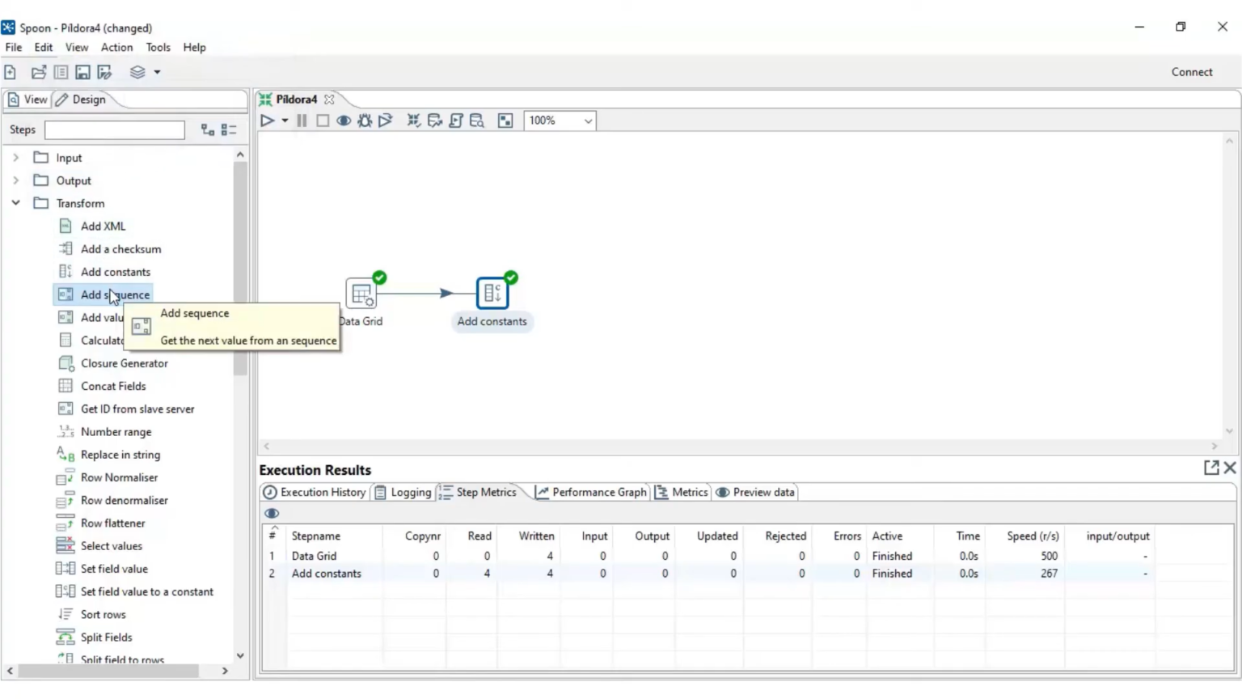Viewport: 1242px width, 699px height.
Task: Create a new file with the new icon
Action: point(10,71)
